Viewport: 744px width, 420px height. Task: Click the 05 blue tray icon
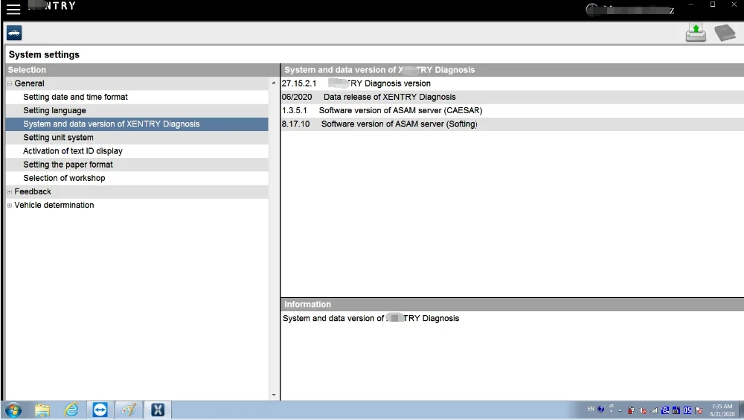point(687,410)
